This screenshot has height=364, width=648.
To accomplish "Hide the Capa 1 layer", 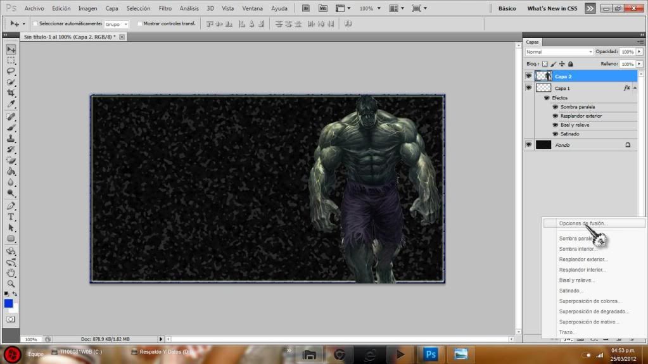I will [528, 87].
